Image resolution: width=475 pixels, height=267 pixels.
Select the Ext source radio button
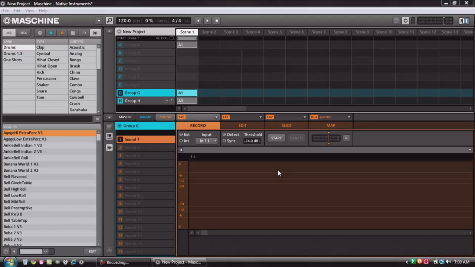(181, 135)
